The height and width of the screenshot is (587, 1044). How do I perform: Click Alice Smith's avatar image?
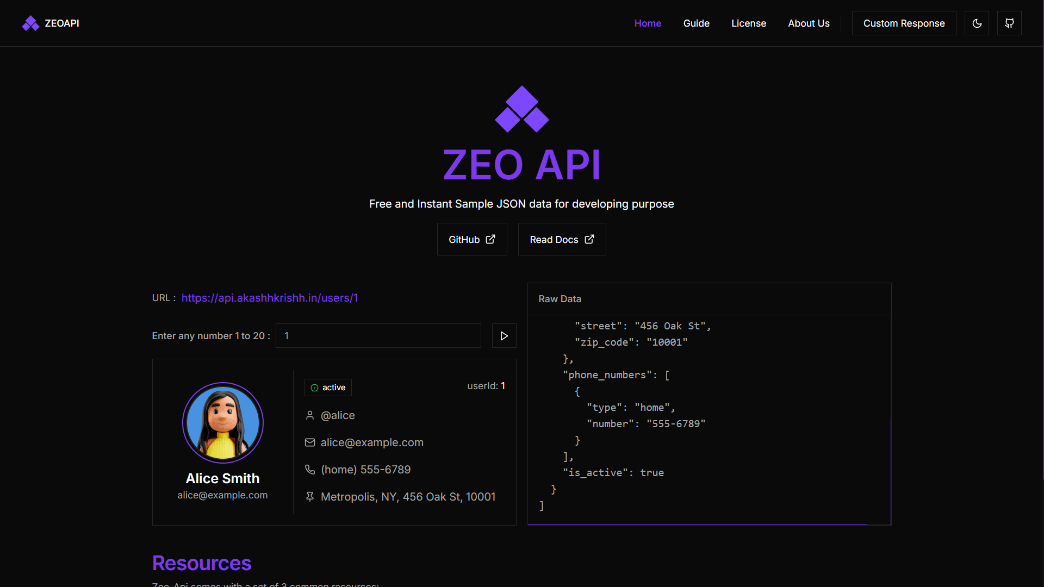pos(223,423)
